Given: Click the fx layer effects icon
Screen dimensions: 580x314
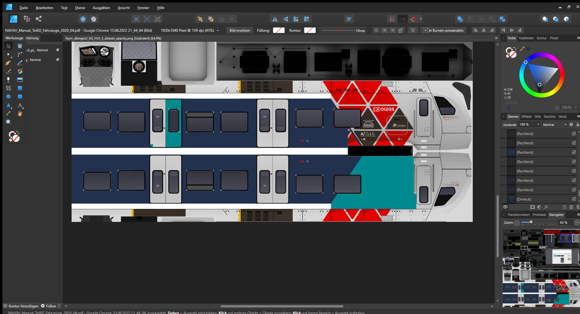Looking at the screenshot, I should click(x=546, y=207).
